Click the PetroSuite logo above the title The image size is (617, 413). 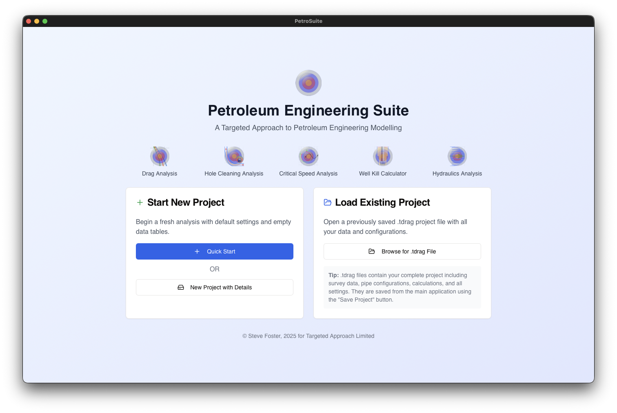pyautogui.click(x=308, y=82)
